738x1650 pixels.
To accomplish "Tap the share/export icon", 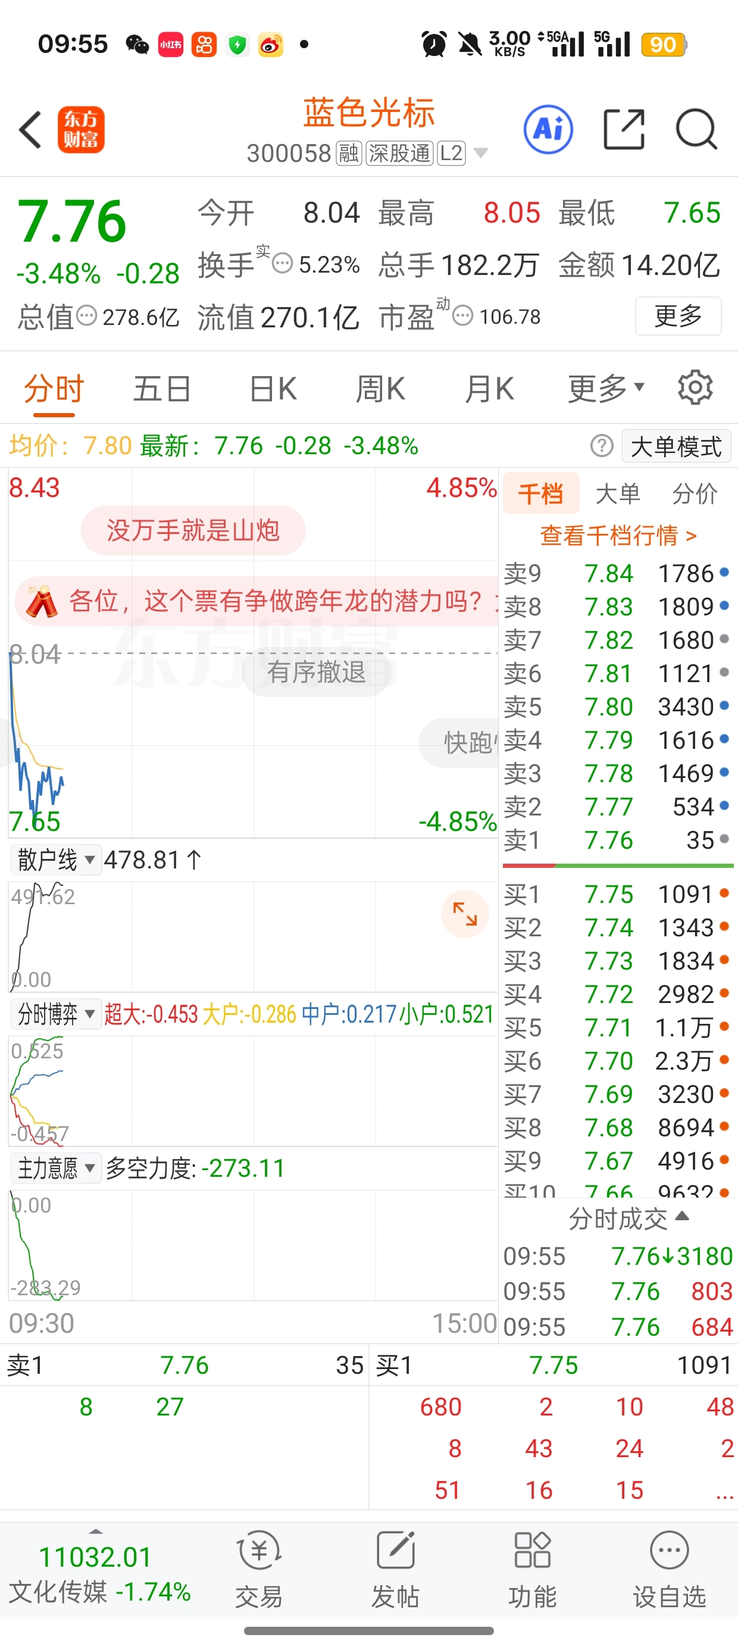I will 624,130.
